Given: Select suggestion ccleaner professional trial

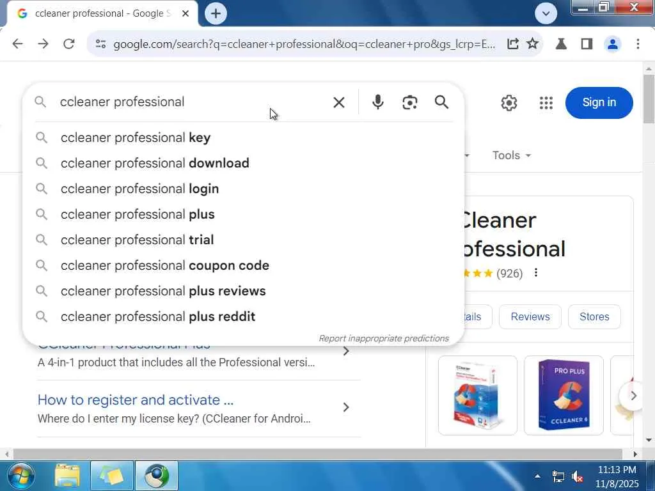Looking at the screenshot, I should [243, 240].
